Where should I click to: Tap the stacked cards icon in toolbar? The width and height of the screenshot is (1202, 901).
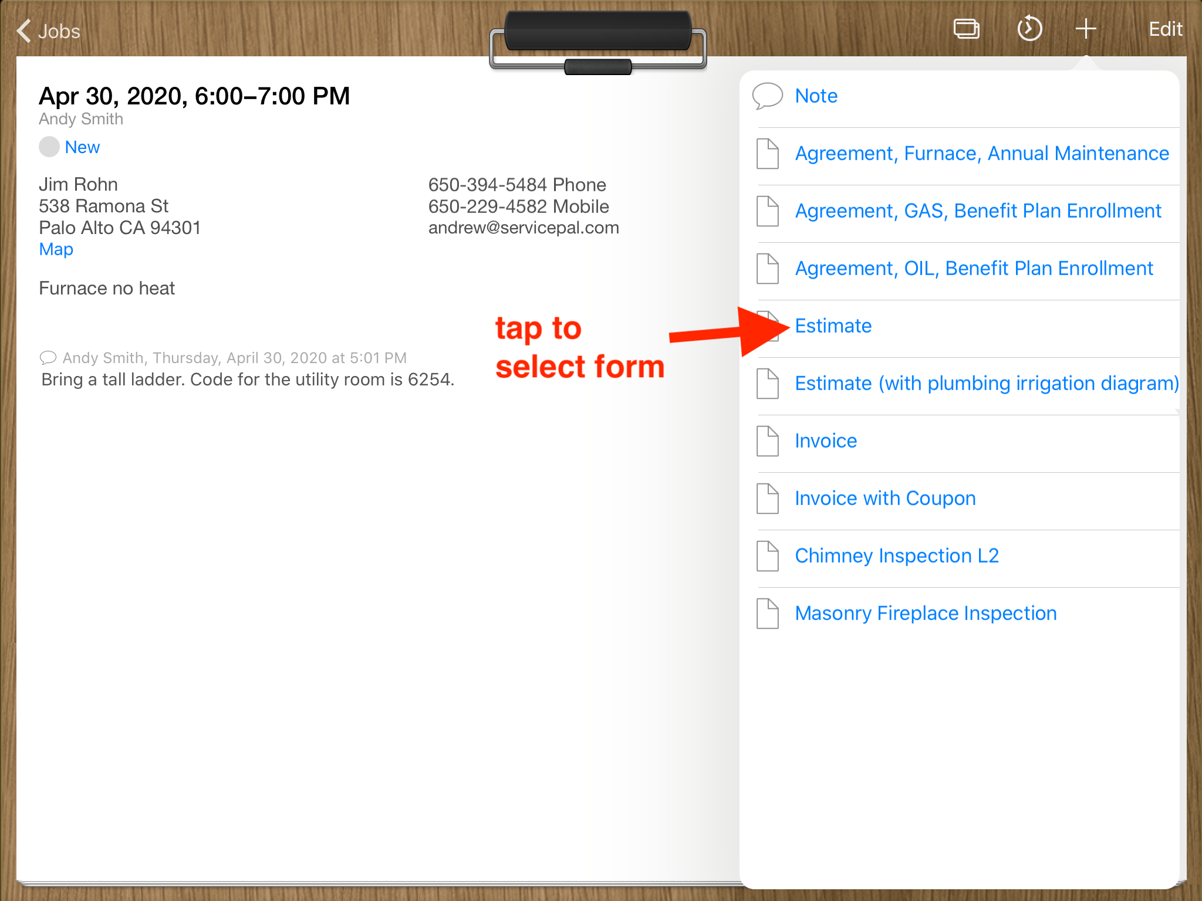(x=966, y=29)
